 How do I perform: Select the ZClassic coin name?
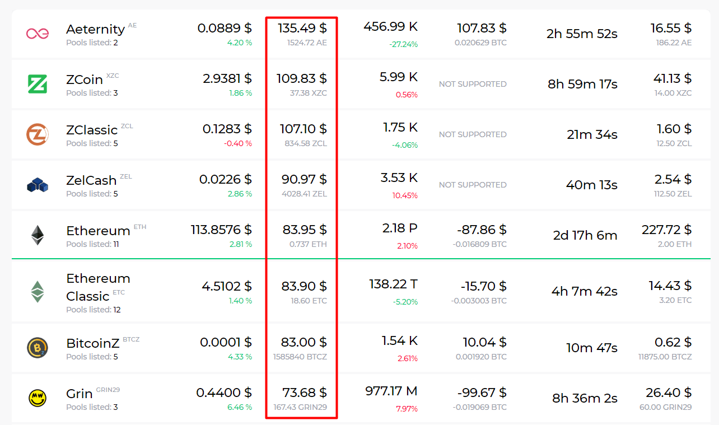coord(92,130)
